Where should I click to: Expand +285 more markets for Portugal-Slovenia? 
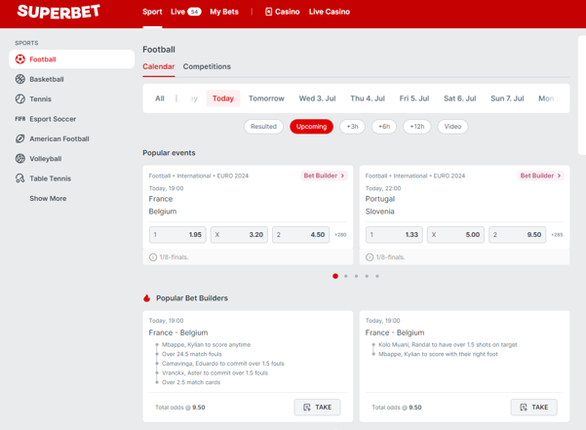557,235
